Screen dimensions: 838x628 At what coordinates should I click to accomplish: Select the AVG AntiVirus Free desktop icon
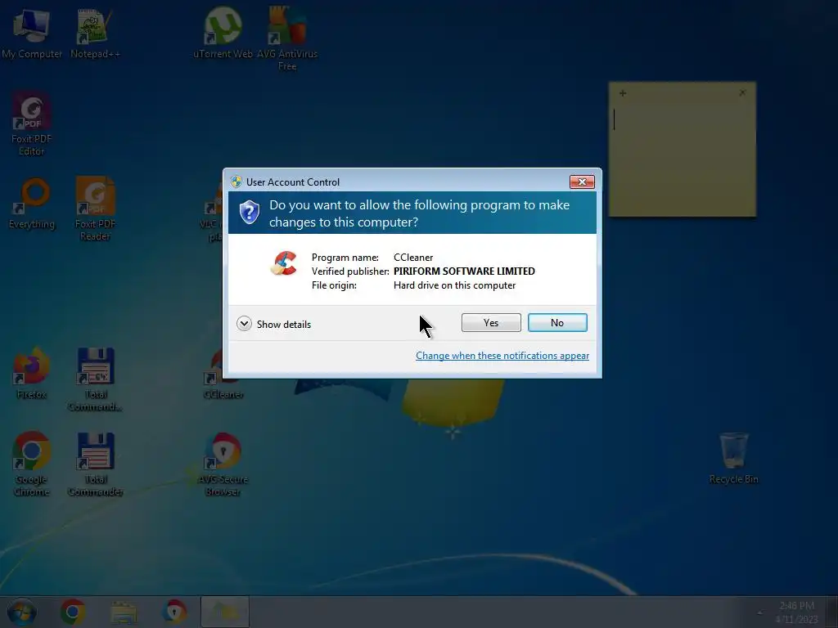[287, 38]
